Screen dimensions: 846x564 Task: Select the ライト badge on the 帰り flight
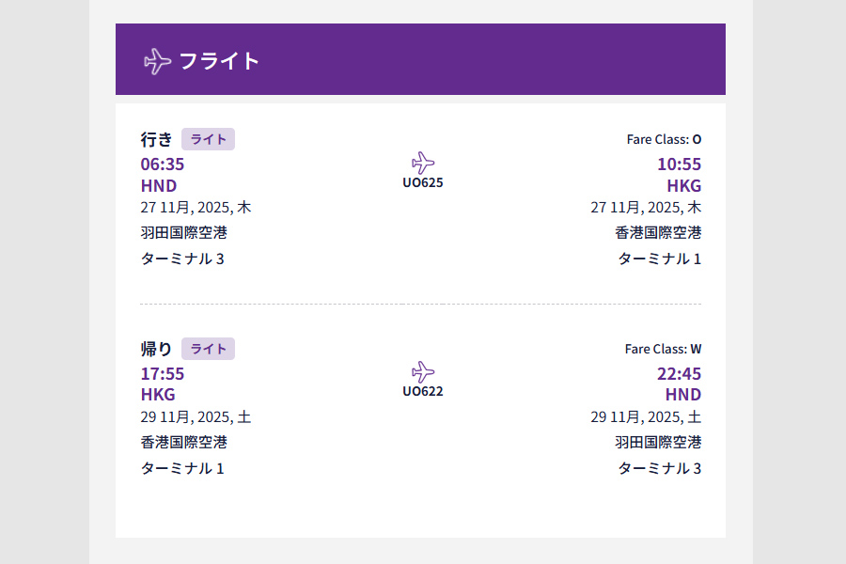[x=208, y=348]
